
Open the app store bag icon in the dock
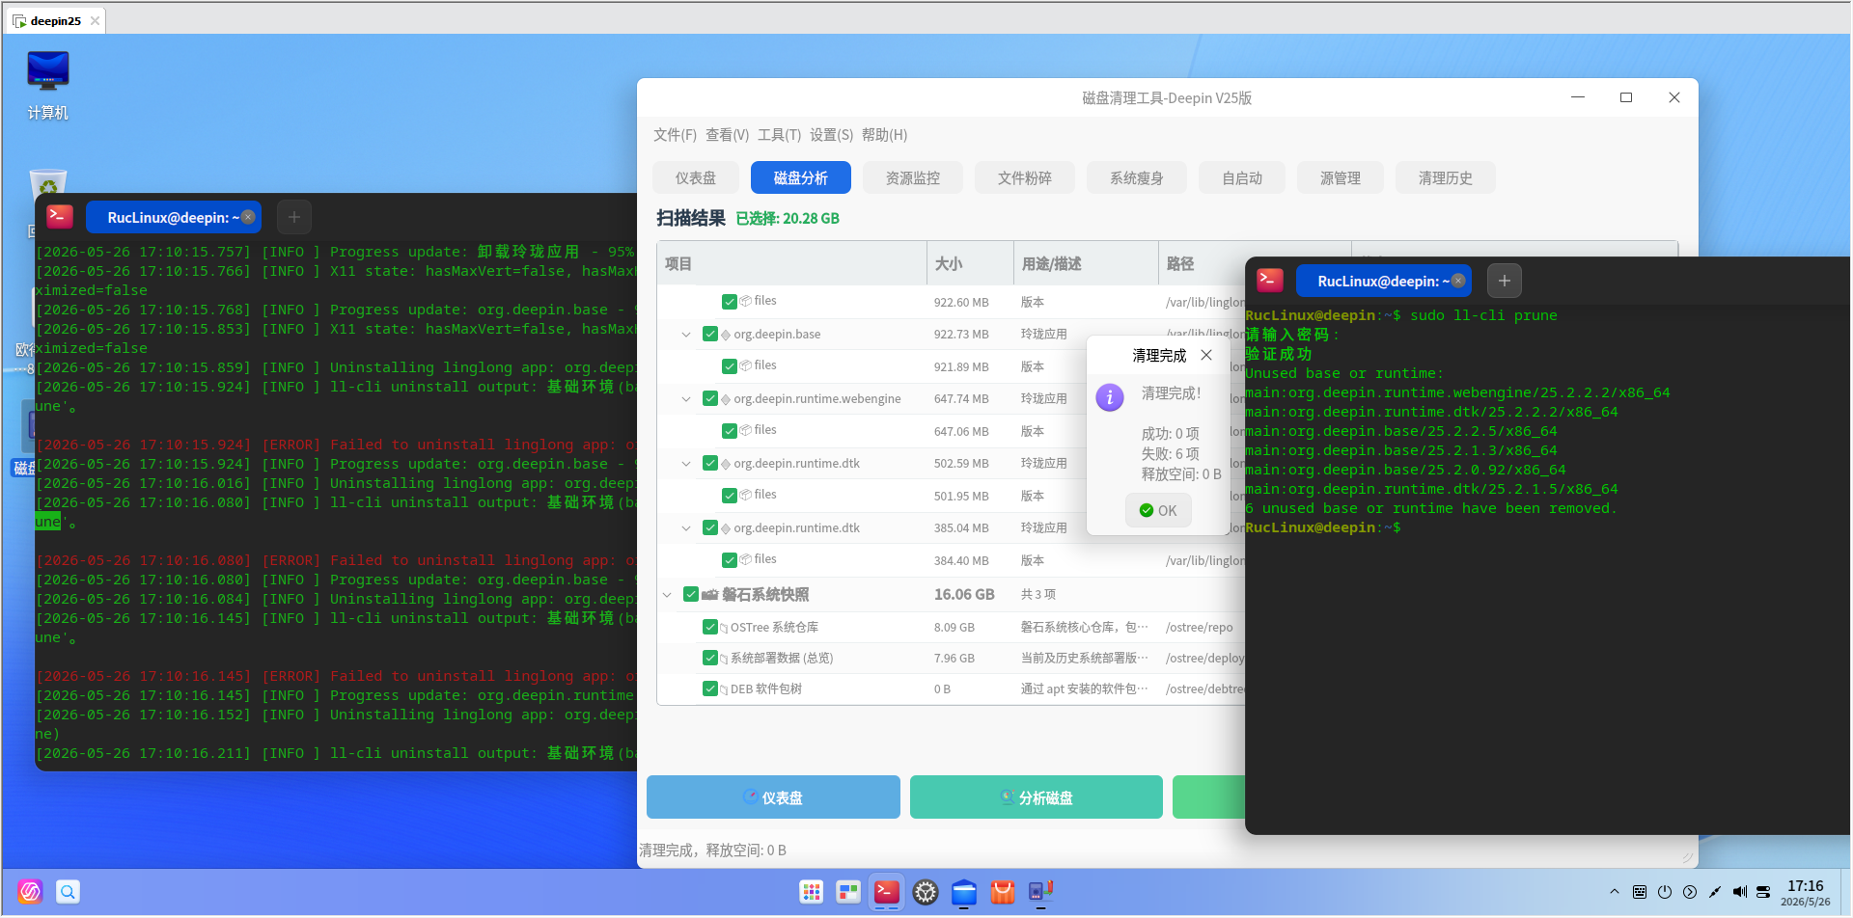tap(1003, 893)
